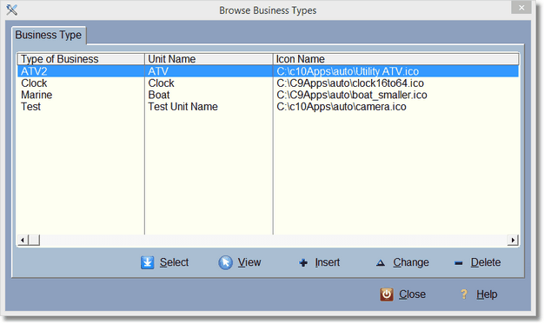Click the Delete minus icon

458,263
